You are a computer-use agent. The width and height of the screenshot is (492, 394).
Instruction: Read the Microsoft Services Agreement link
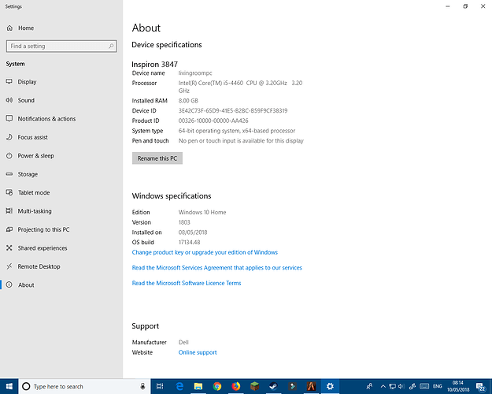click(x=216, y=268)
